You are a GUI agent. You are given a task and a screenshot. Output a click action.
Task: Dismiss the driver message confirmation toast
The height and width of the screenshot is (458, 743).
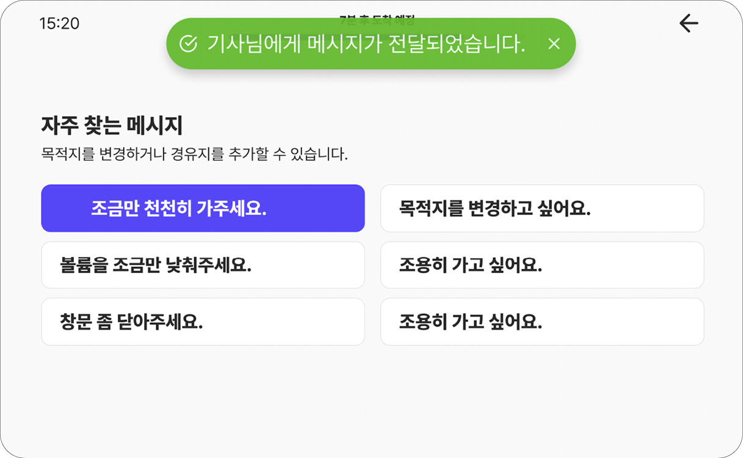[554, 43]
